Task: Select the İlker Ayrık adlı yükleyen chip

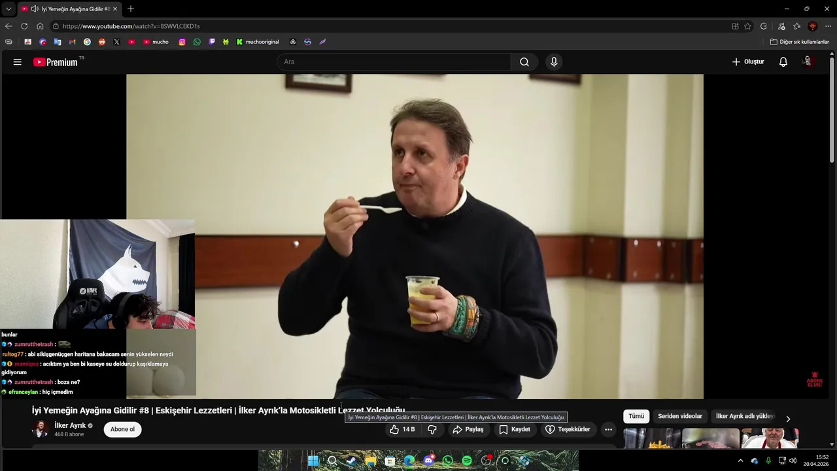Action: point(745,416)
